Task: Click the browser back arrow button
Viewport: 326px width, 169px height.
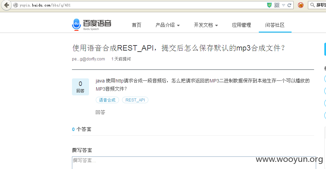Action: [6, 5]
